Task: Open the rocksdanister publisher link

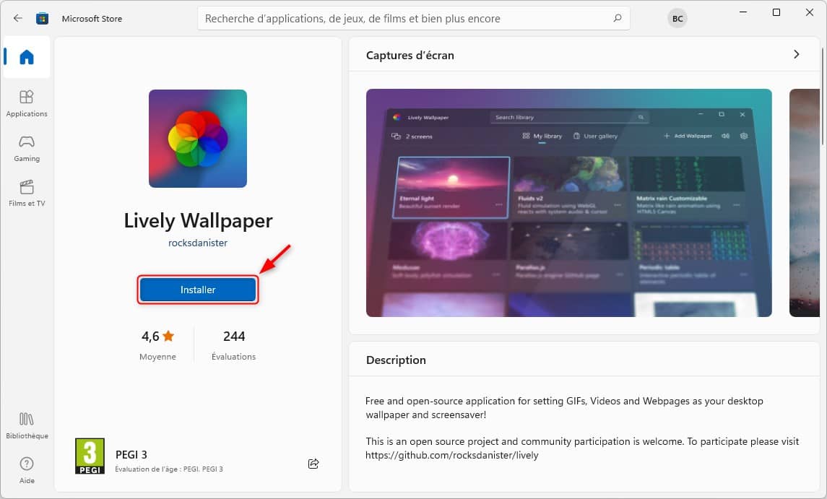Action: [198, 243]
